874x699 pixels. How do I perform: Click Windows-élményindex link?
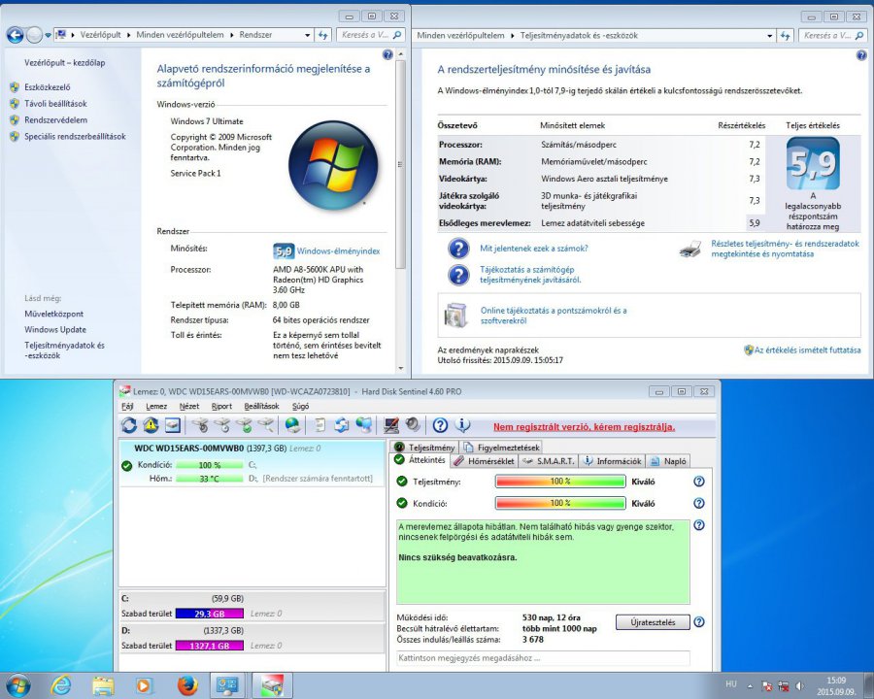click(x=338, y=251)
